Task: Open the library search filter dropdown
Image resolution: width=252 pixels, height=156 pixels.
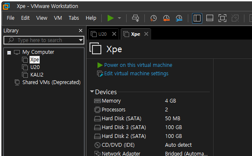Action: point(81,40)
